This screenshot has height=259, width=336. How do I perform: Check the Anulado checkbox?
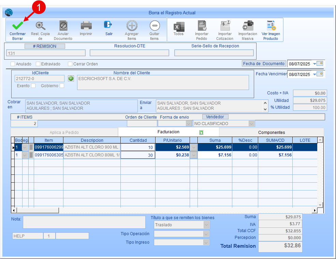click(13, 64)
